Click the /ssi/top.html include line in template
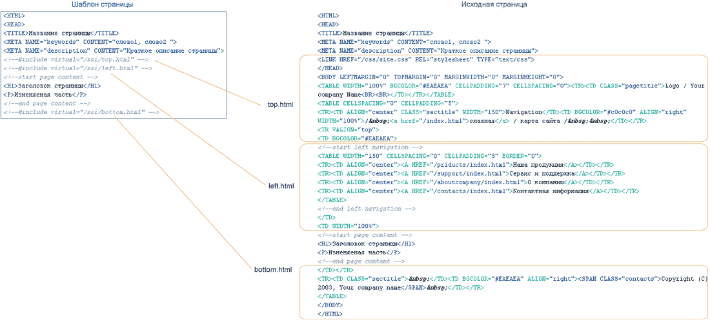This screenshot has width=710, height=322. 77,59
